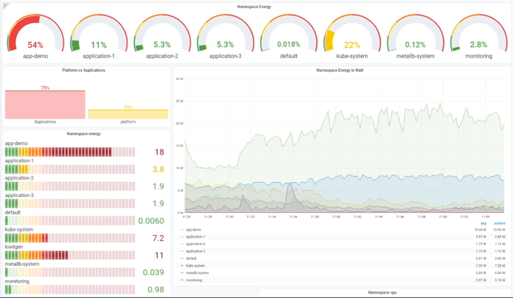Toggle the kube-system series in the legend
The image size is (513, 298).
196,265
